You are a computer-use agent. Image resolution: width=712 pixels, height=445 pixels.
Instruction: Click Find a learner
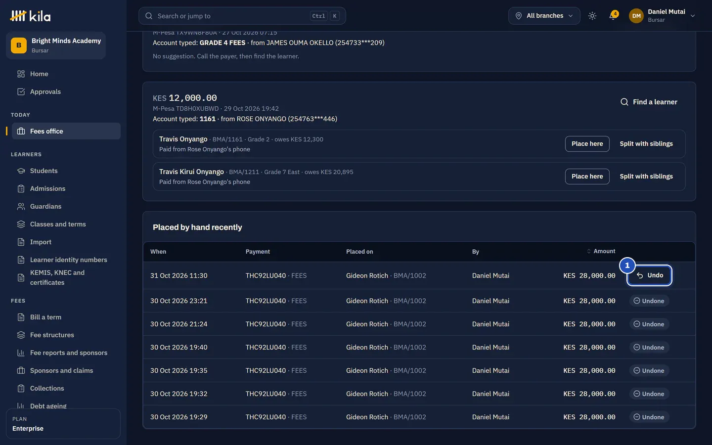[x=649, y=102]
